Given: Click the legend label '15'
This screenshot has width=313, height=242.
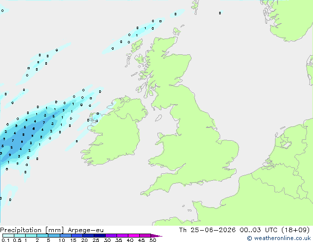Looking at the screenshot, I should pyautogui.click(x=73, y=240).
